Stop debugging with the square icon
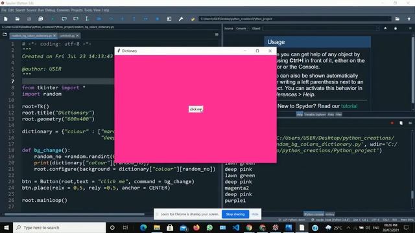415x233 pixels. point(157,19)
